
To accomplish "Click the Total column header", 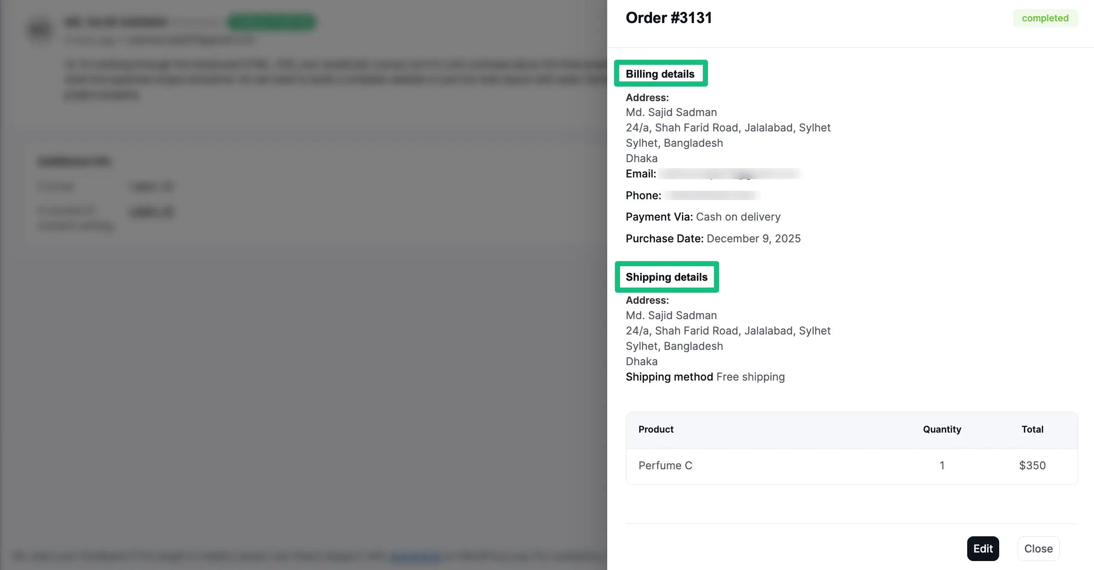I will (1032, 430).
